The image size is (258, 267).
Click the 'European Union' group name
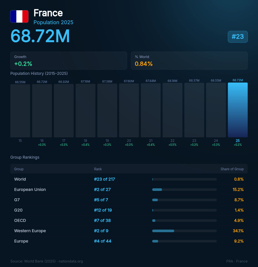pos(30,190)
